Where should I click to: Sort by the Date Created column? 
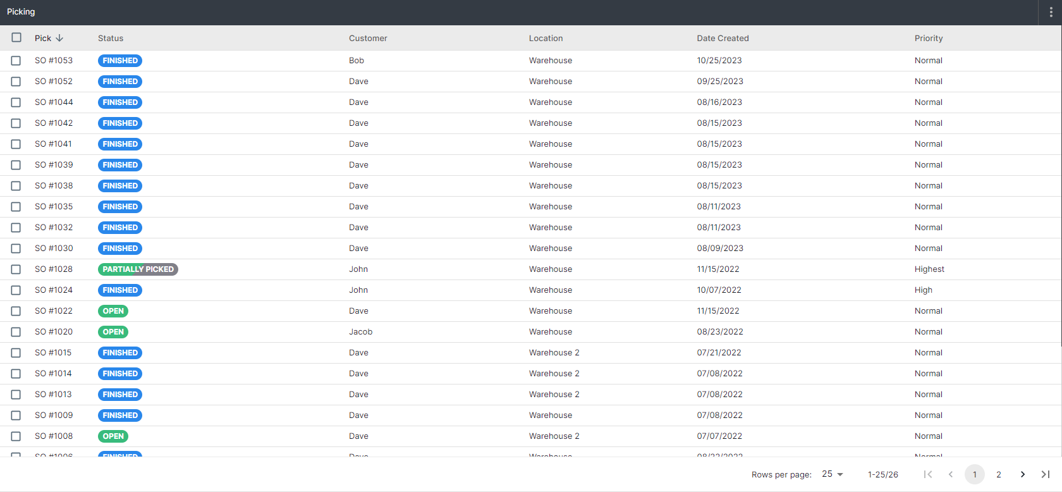point(723,39)
